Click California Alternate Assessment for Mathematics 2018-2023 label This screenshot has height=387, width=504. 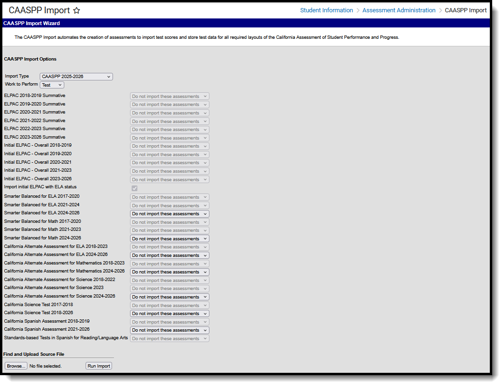(64, 263)
